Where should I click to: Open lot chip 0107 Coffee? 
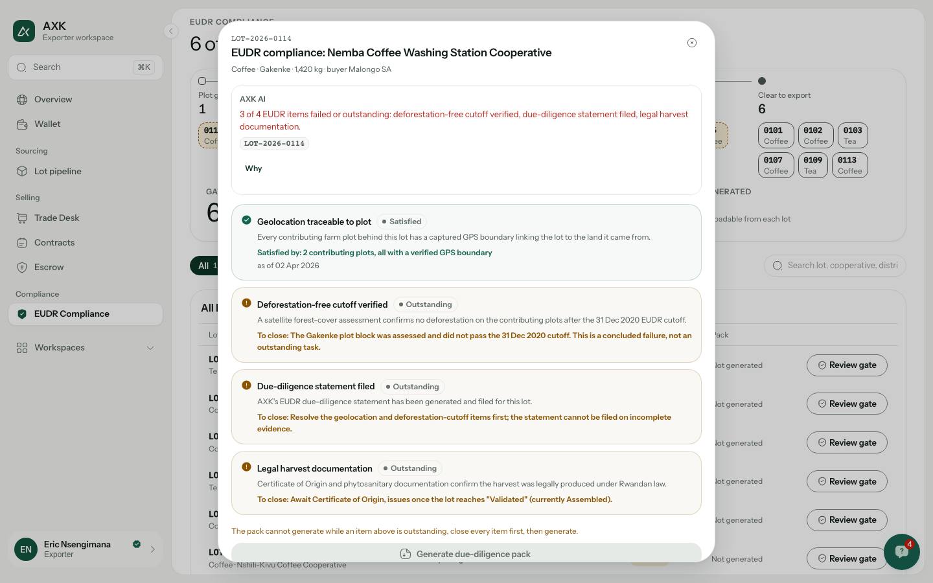pyautogui.click(x=776, y=165)
